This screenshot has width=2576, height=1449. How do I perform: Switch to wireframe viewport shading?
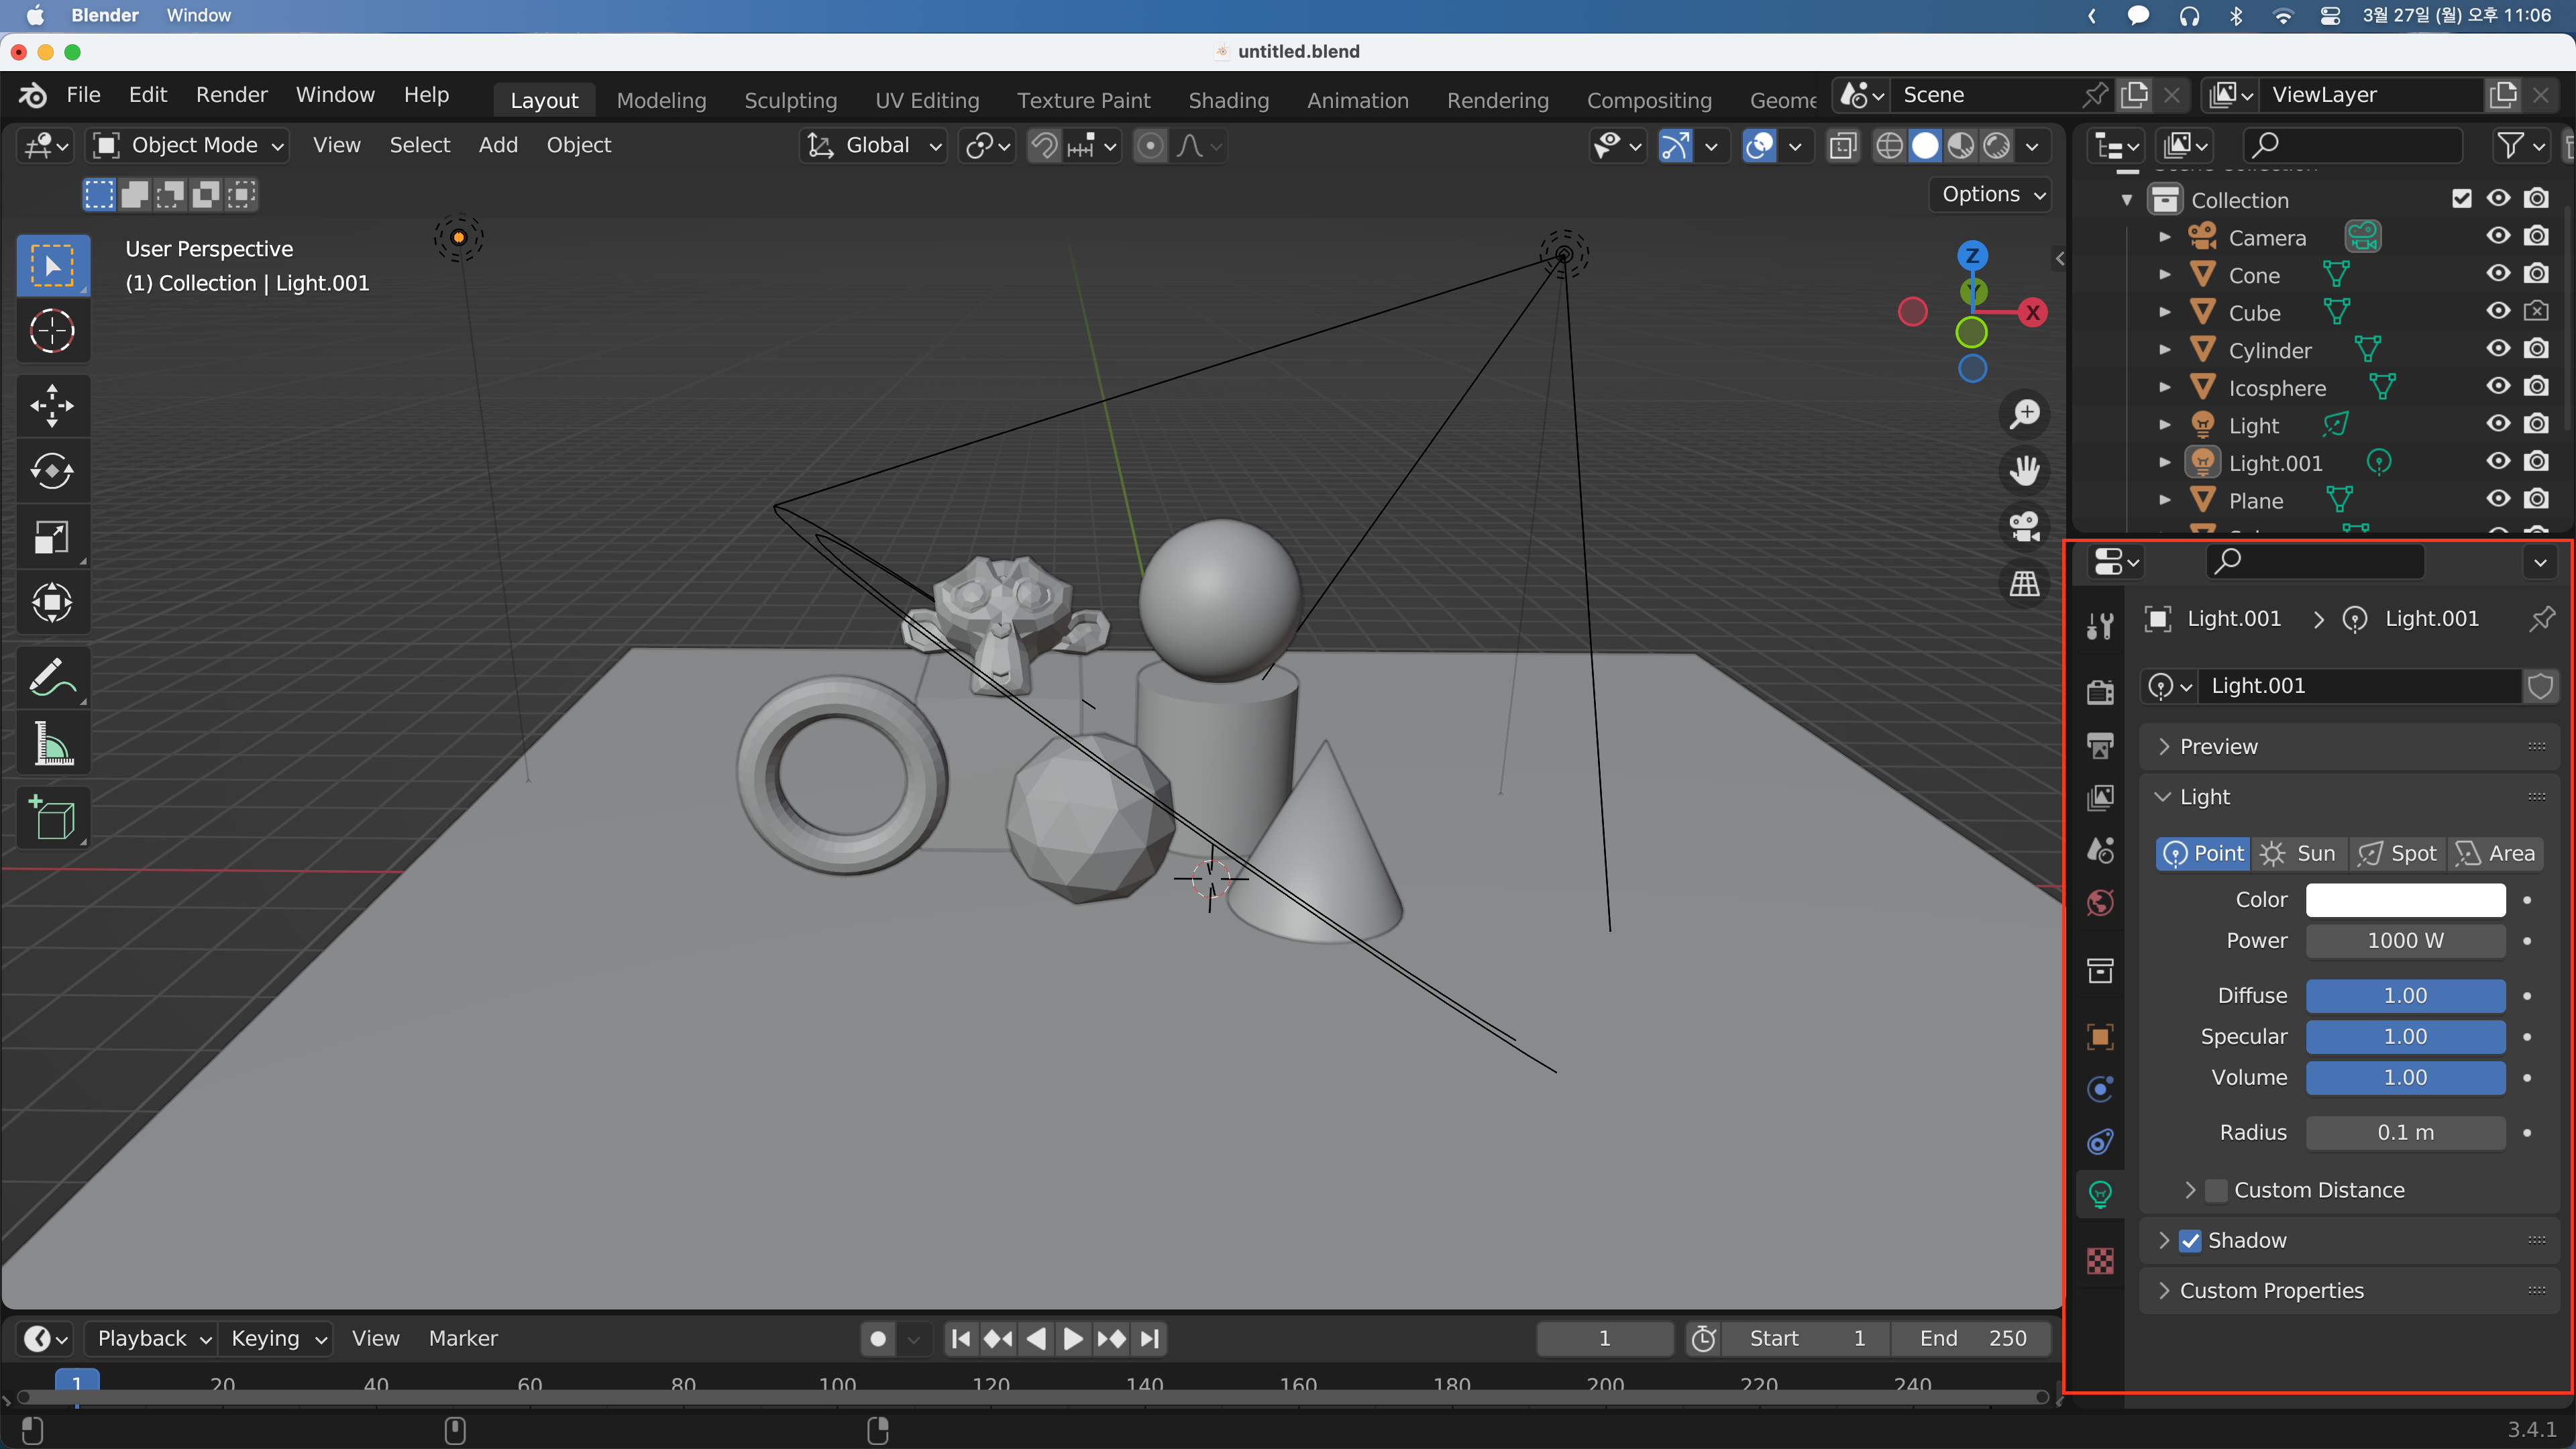tap(1889, 146)
